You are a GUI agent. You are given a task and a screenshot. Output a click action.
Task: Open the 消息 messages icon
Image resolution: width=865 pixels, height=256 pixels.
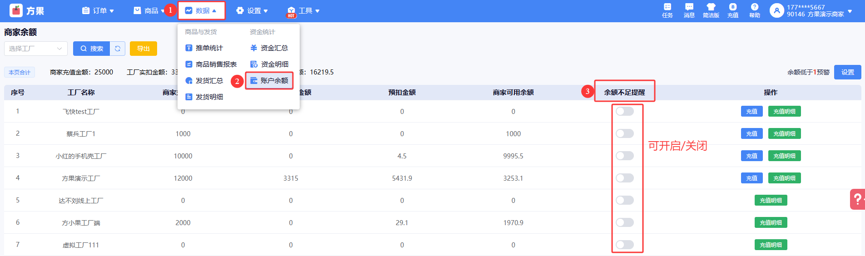tap(689, 7)
